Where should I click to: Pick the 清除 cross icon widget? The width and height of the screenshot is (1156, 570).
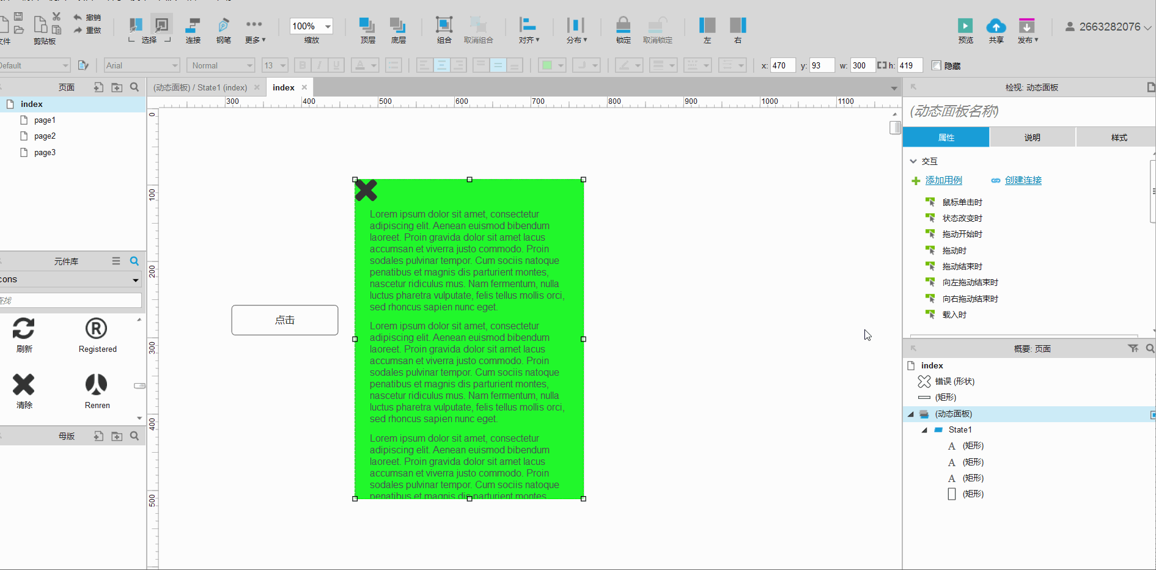pos(24,385)
